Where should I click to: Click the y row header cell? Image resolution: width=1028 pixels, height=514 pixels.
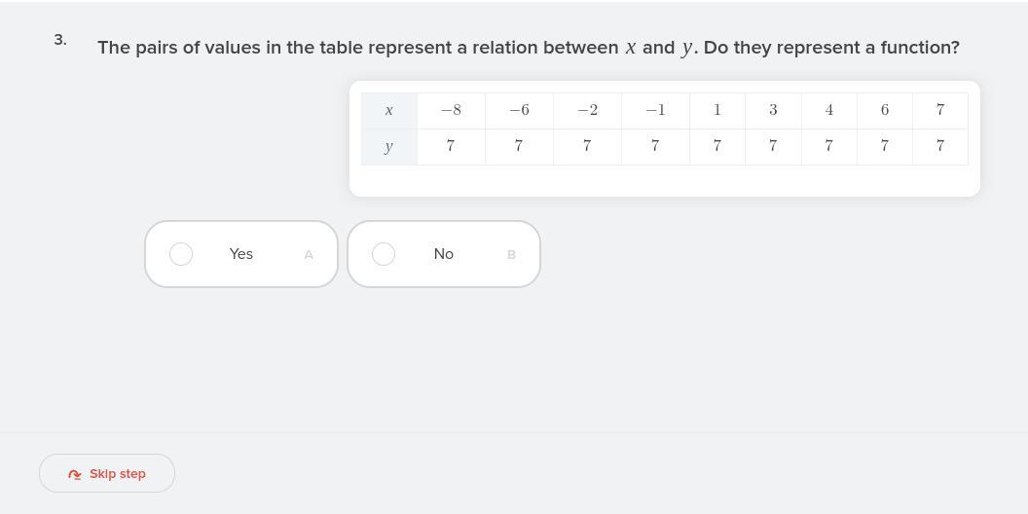pyautogui.click(x=389, y=147)
